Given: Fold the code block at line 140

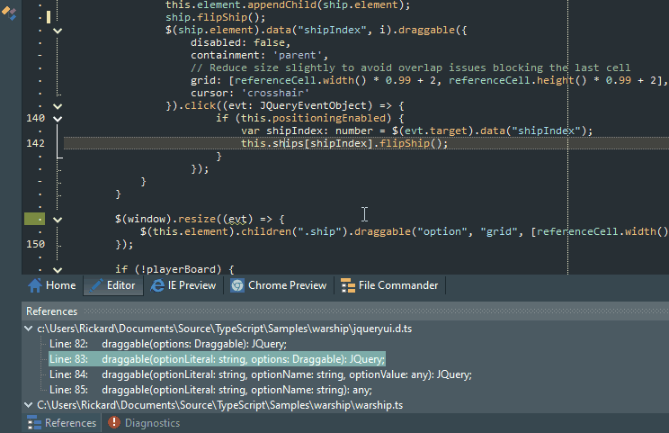Looking at the screenshot, I should pos(58,118).
